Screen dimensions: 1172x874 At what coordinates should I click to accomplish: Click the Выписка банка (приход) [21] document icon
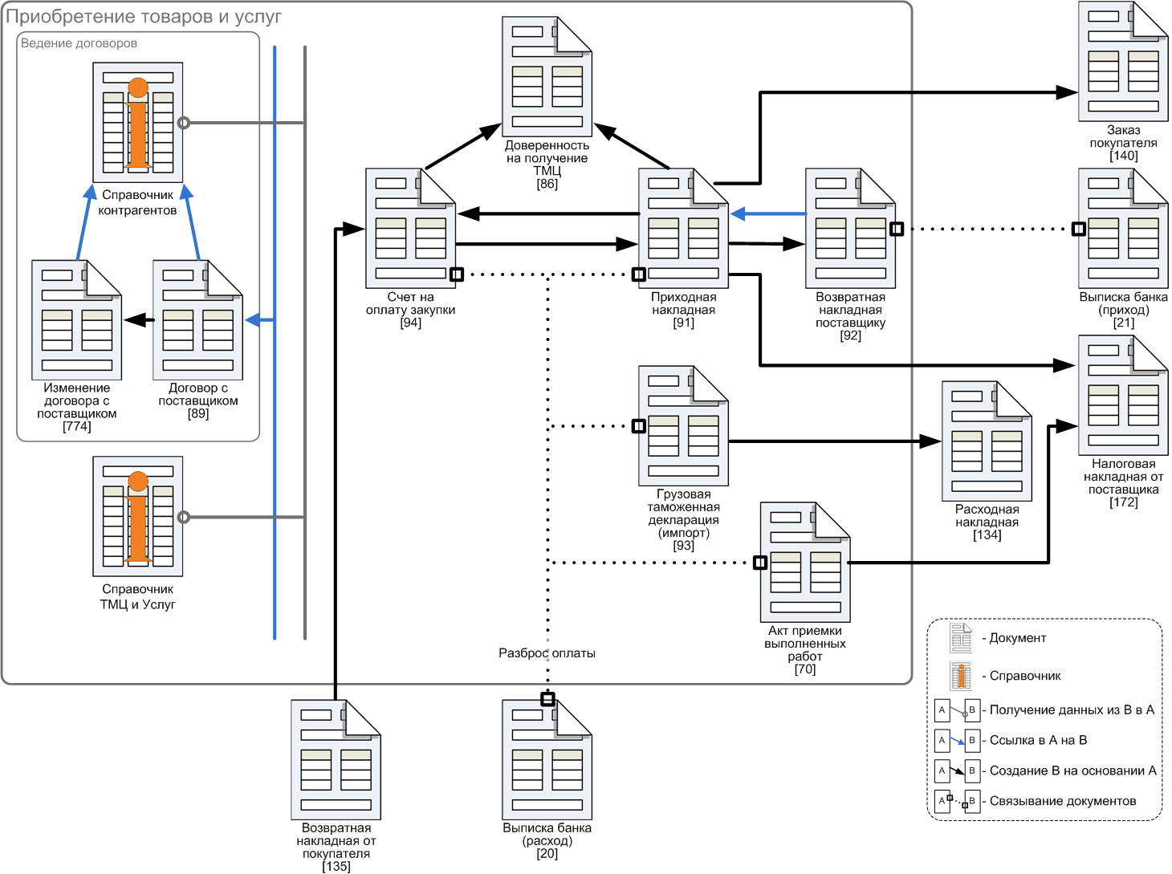click(1124, 229)
